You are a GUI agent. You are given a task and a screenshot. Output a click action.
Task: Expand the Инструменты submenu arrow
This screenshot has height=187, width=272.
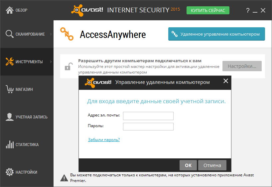51,62
